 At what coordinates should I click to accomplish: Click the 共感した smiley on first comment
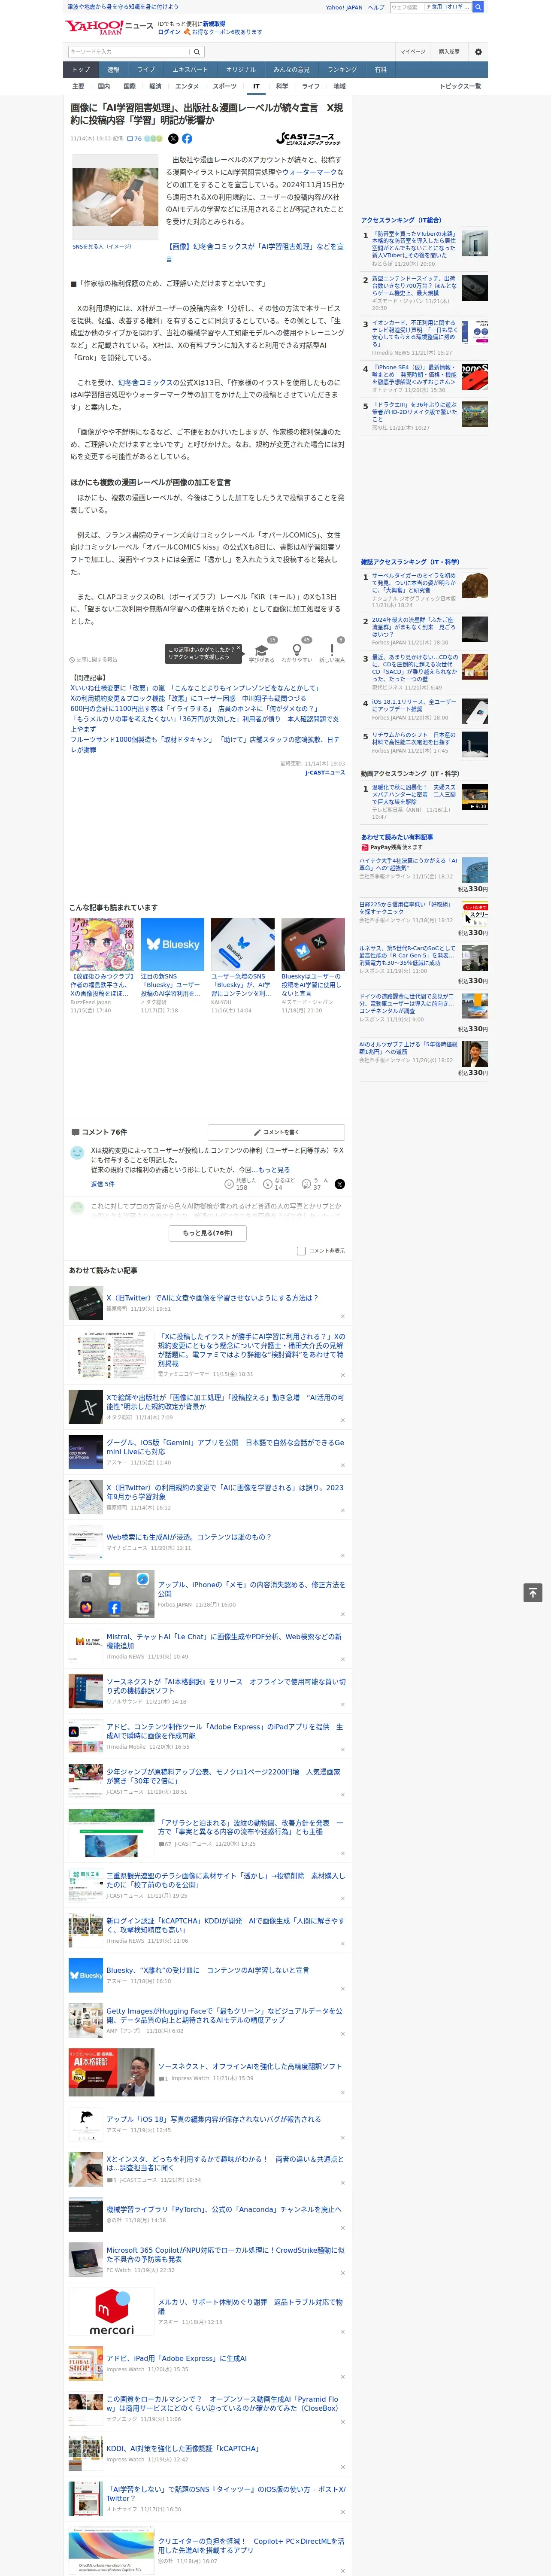click(229, 1184)
